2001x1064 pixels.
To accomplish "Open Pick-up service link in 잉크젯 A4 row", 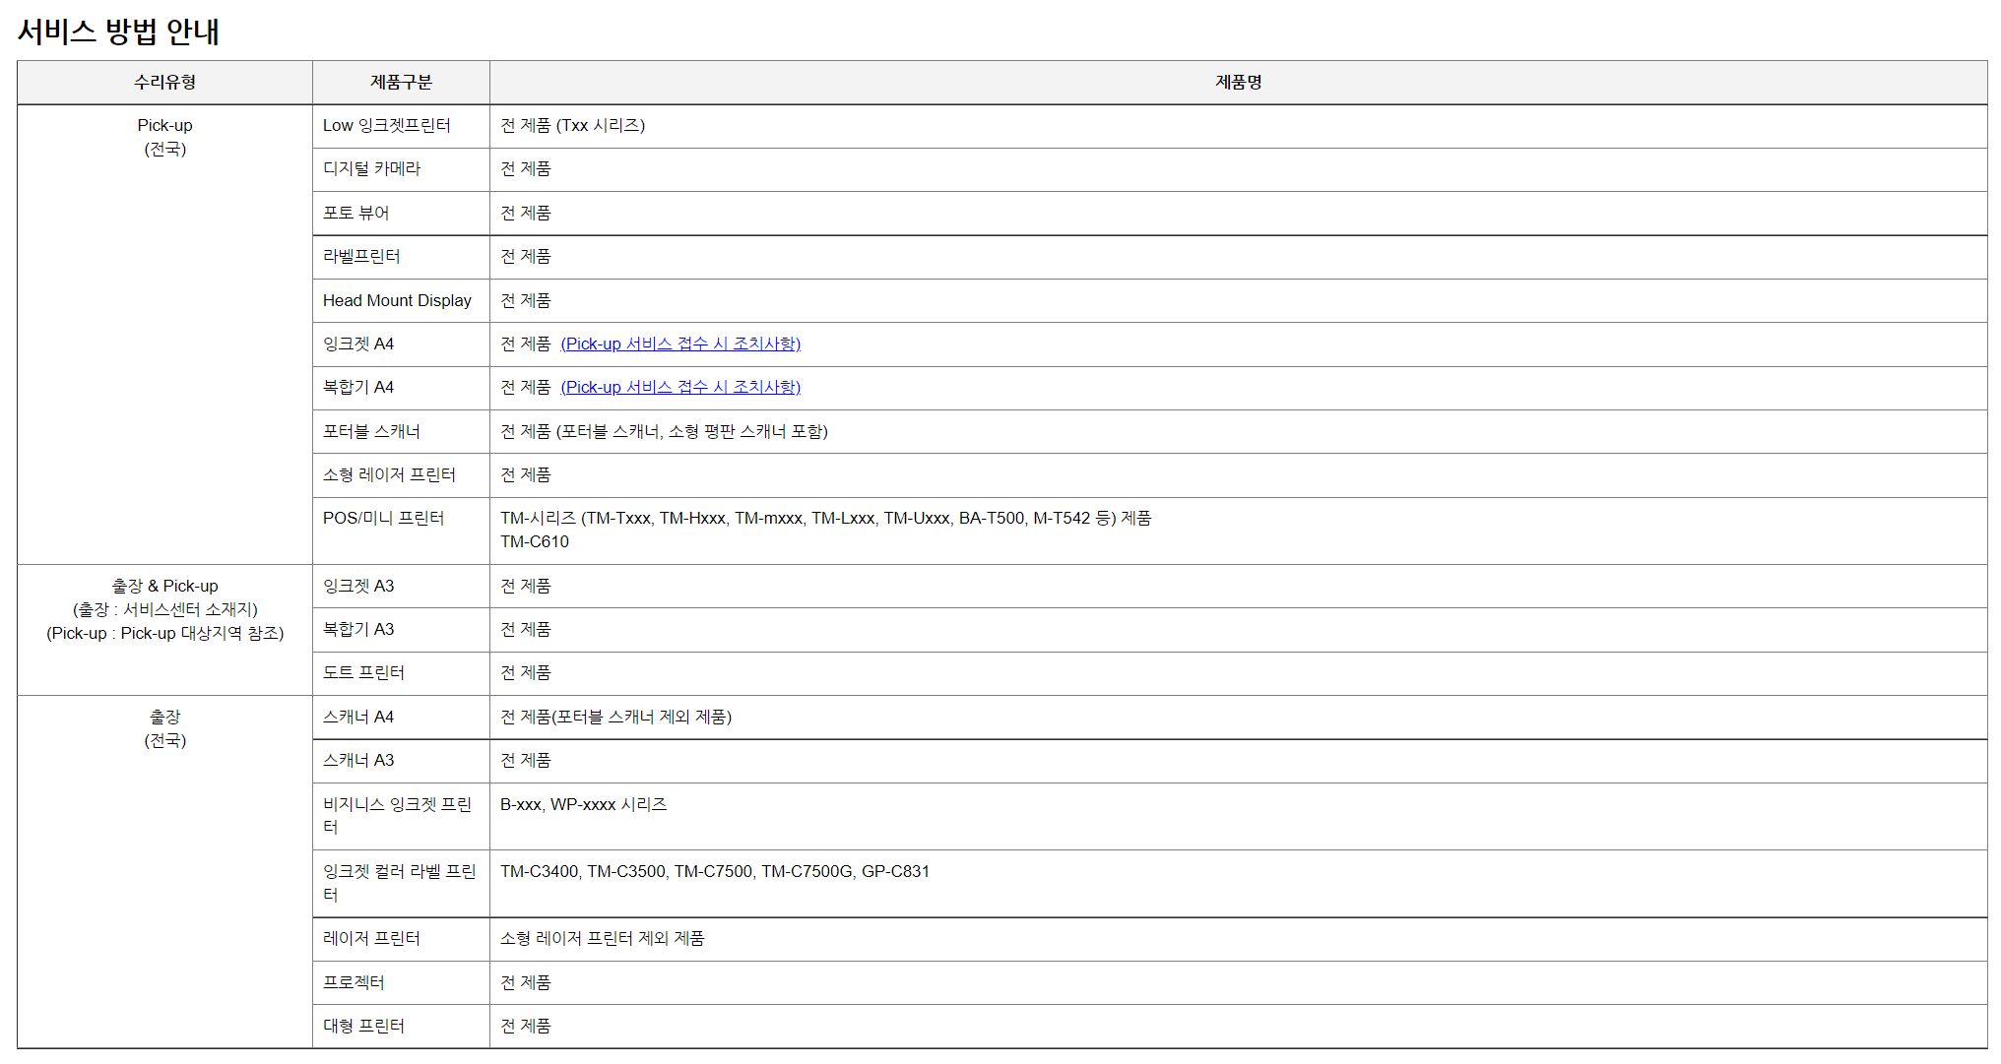I will click(680, 344).
